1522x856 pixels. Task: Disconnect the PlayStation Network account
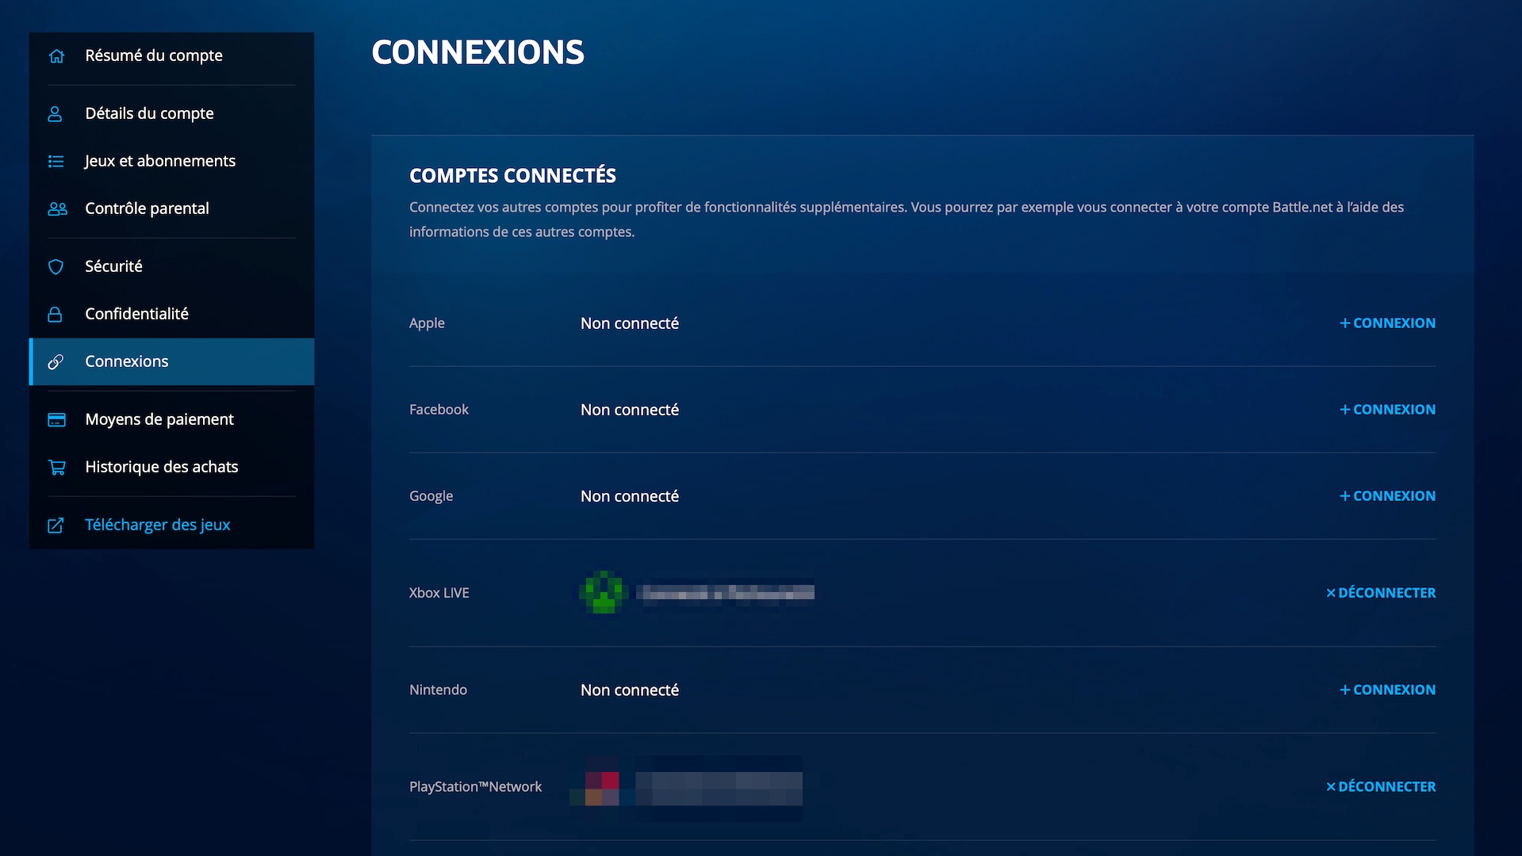1381,786
